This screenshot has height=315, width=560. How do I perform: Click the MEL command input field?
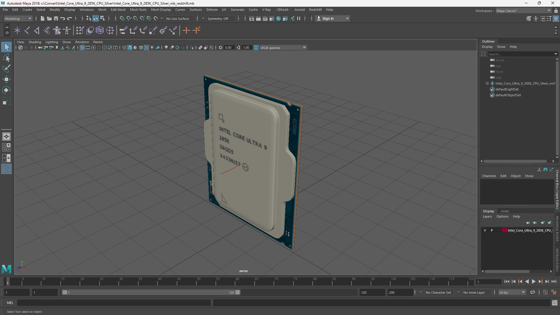pos(114,303)
